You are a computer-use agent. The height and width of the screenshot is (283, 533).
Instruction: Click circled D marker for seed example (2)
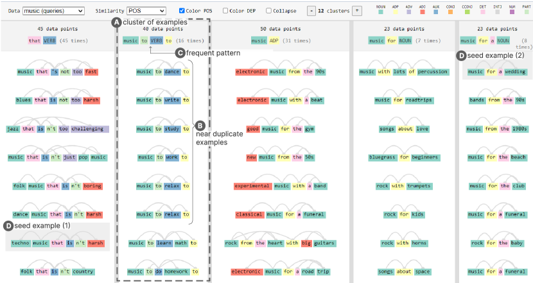[461, 56]
